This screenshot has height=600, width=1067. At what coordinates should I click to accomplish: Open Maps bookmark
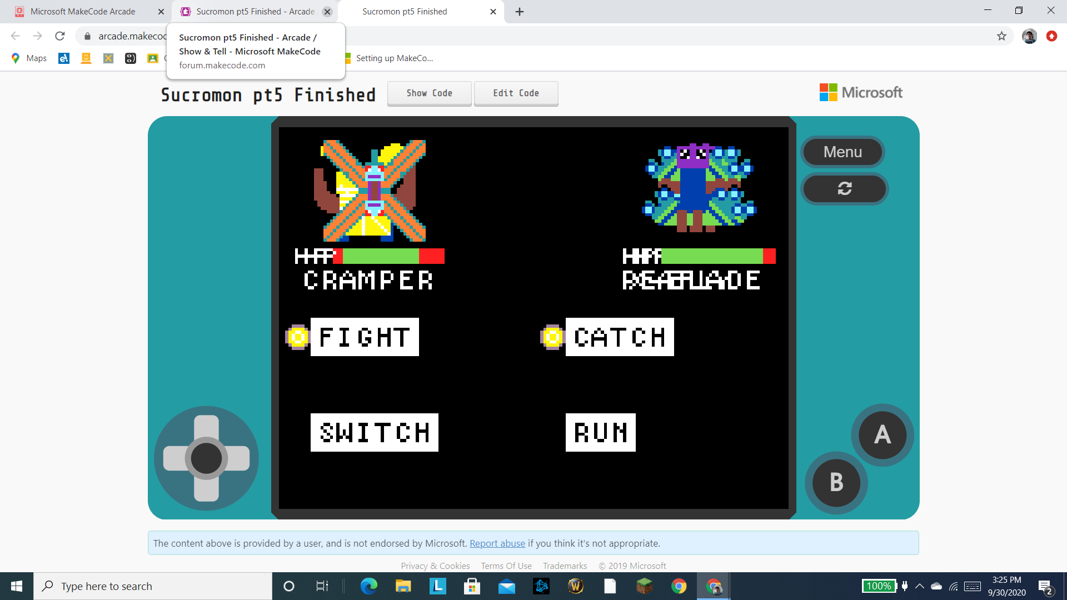pyautogui.click(x=29, y=58)
